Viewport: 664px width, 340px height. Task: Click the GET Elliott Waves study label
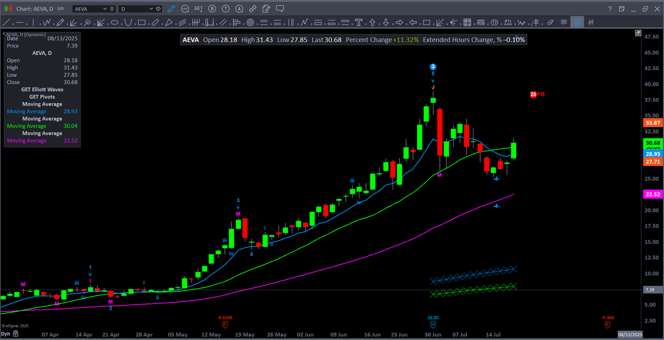click(41, 89)
